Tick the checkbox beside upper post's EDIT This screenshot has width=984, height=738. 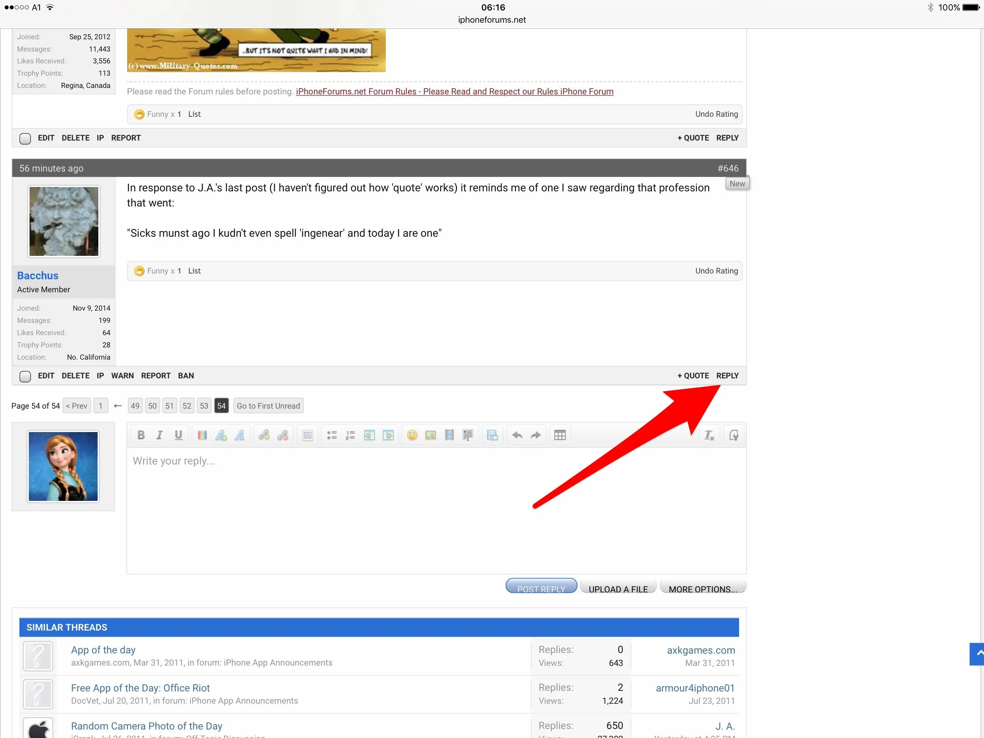[25, 138]
